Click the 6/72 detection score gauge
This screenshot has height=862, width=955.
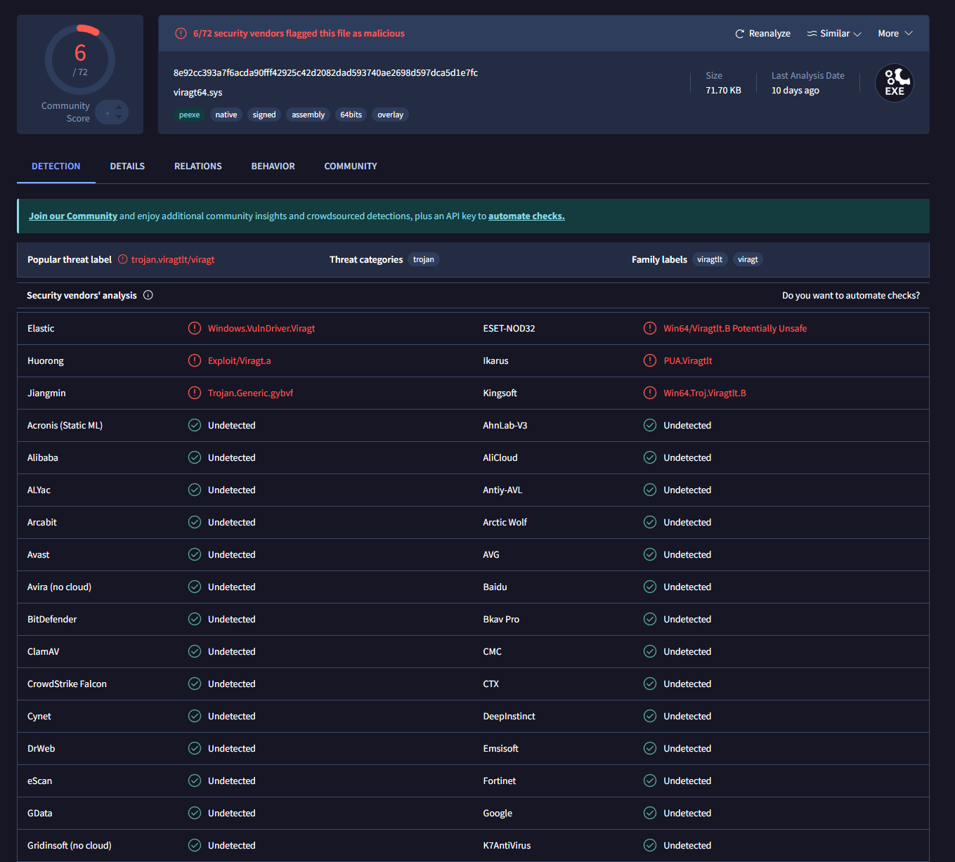point(80,60)
